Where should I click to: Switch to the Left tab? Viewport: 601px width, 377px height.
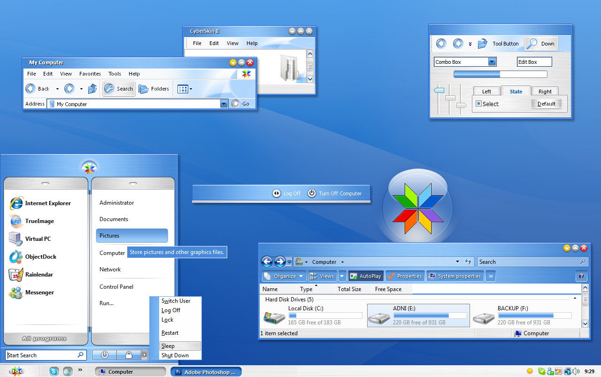487,92
